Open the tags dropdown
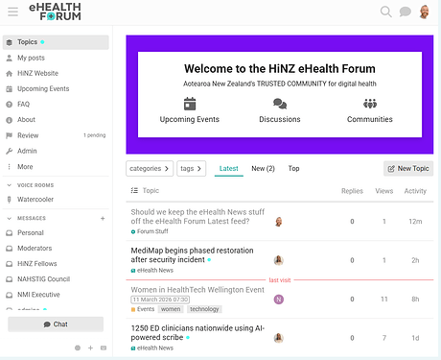This screenshot has width=441, height=360. tap(191, 169)
